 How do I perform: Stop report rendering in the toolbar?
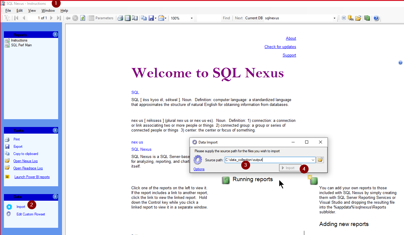75,18
